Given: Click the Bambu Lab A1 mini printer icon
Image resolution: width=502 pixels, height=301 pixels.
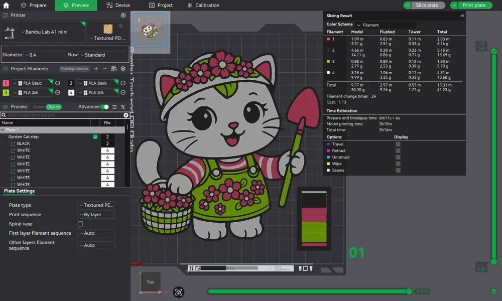Looking at the screenshot, I should click(x=9, y=33).
